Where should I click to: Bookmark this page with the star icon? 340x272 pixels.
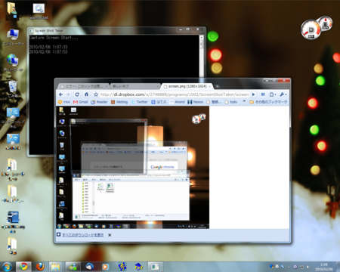click(96, 94)
